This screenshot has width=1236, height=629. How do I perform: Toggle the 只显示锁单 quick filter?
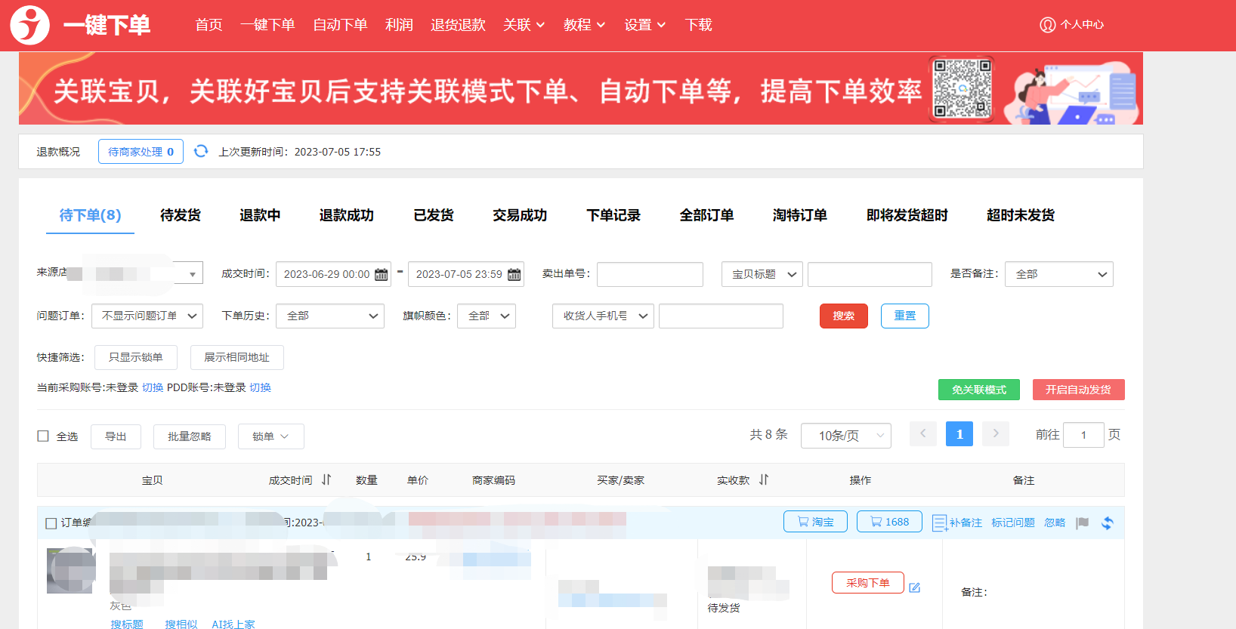(x=136, y=357)
